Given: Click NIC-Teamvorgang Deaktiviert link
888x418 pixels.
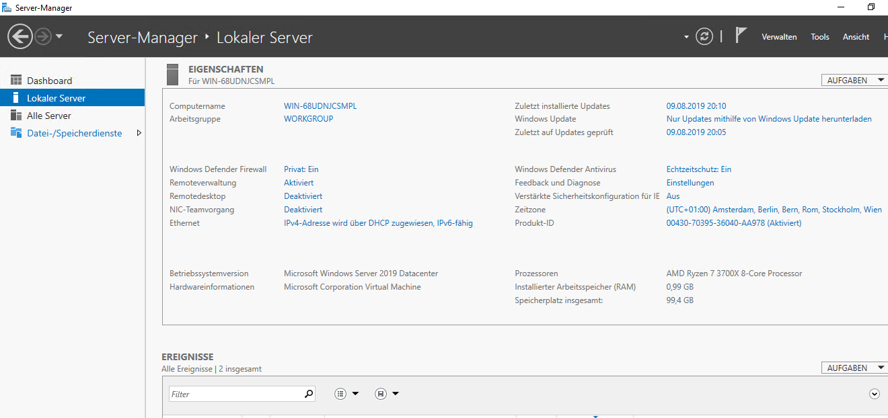Looking at the screenshot, I should (303, 210).
